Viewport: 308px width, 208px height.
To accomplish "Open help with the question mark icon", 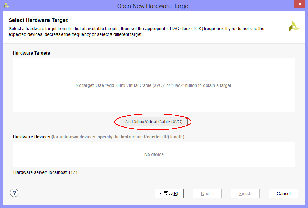I will 14,193.
